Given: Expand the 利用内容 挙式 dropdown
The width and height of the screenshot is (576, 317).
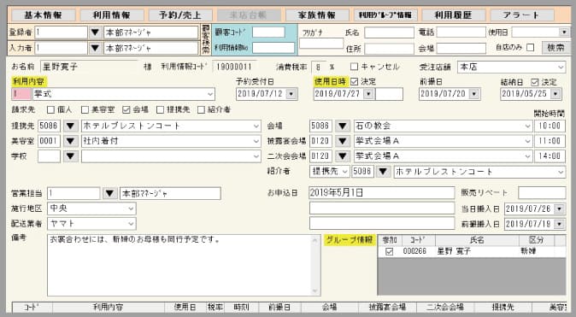Looking at the screenshot, I should point(210,94).
